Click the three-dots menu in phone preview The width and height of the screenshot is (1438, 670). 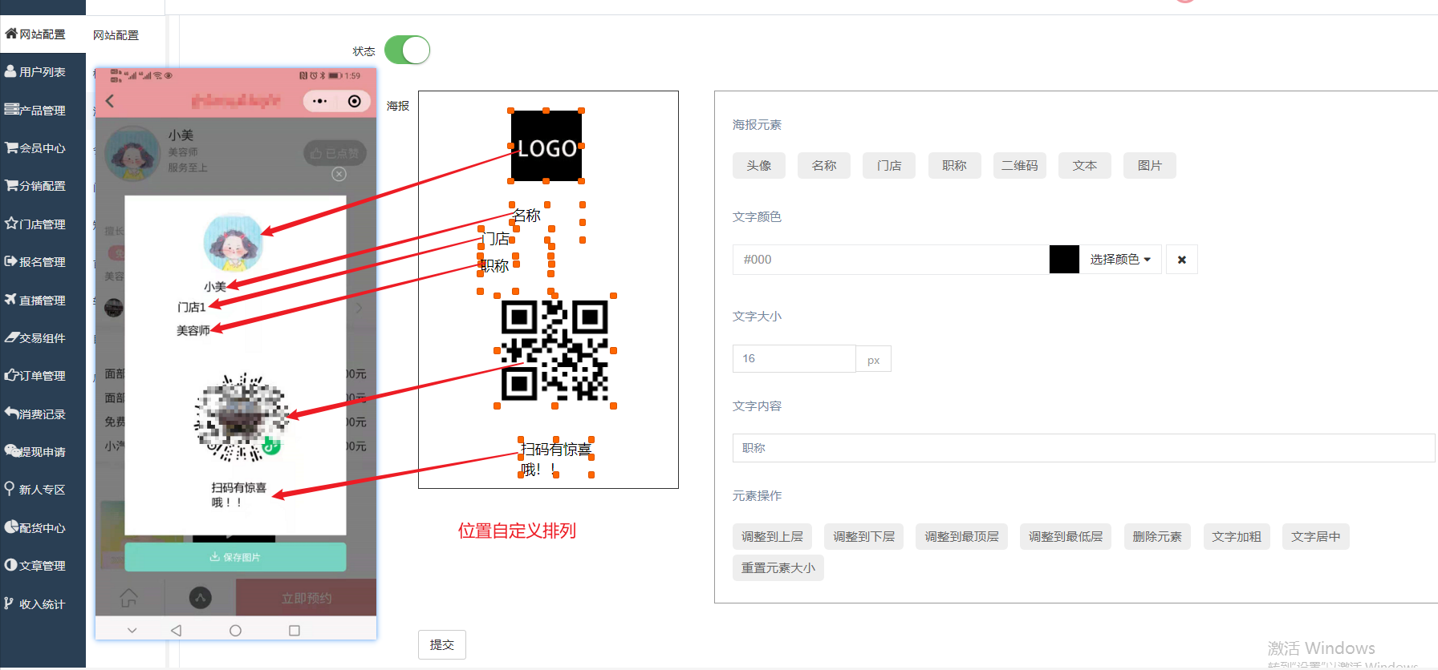point(319,101)
